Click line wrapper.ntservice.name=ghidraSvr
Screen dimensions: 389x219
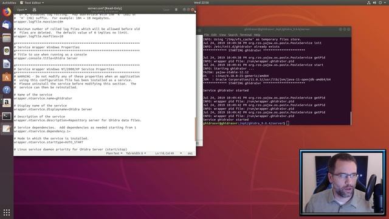click(43, 99)
